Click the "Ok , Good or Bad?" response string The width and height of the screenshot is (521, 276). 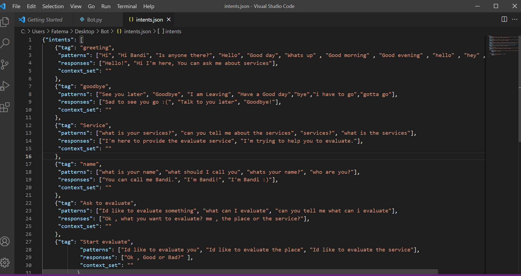point(154,257)
